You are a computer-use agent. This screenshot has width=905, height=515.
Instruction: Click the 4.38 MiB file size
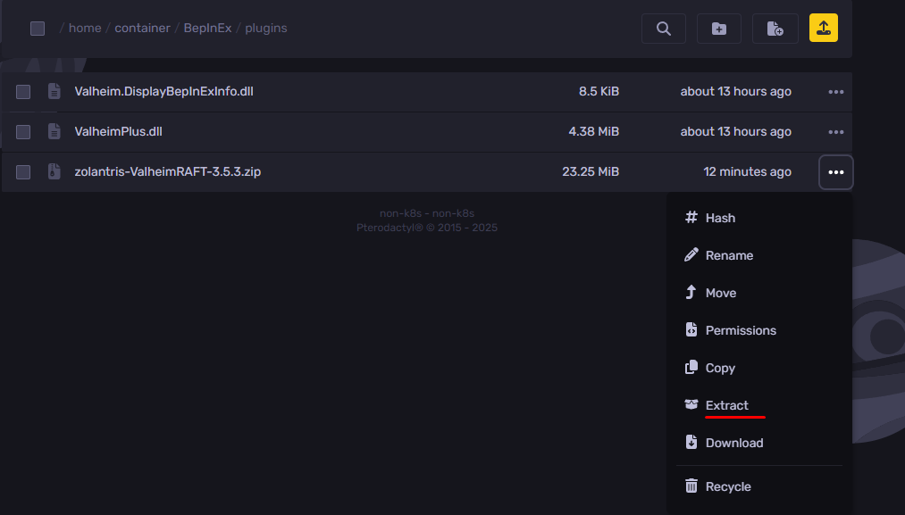point(594,131)
